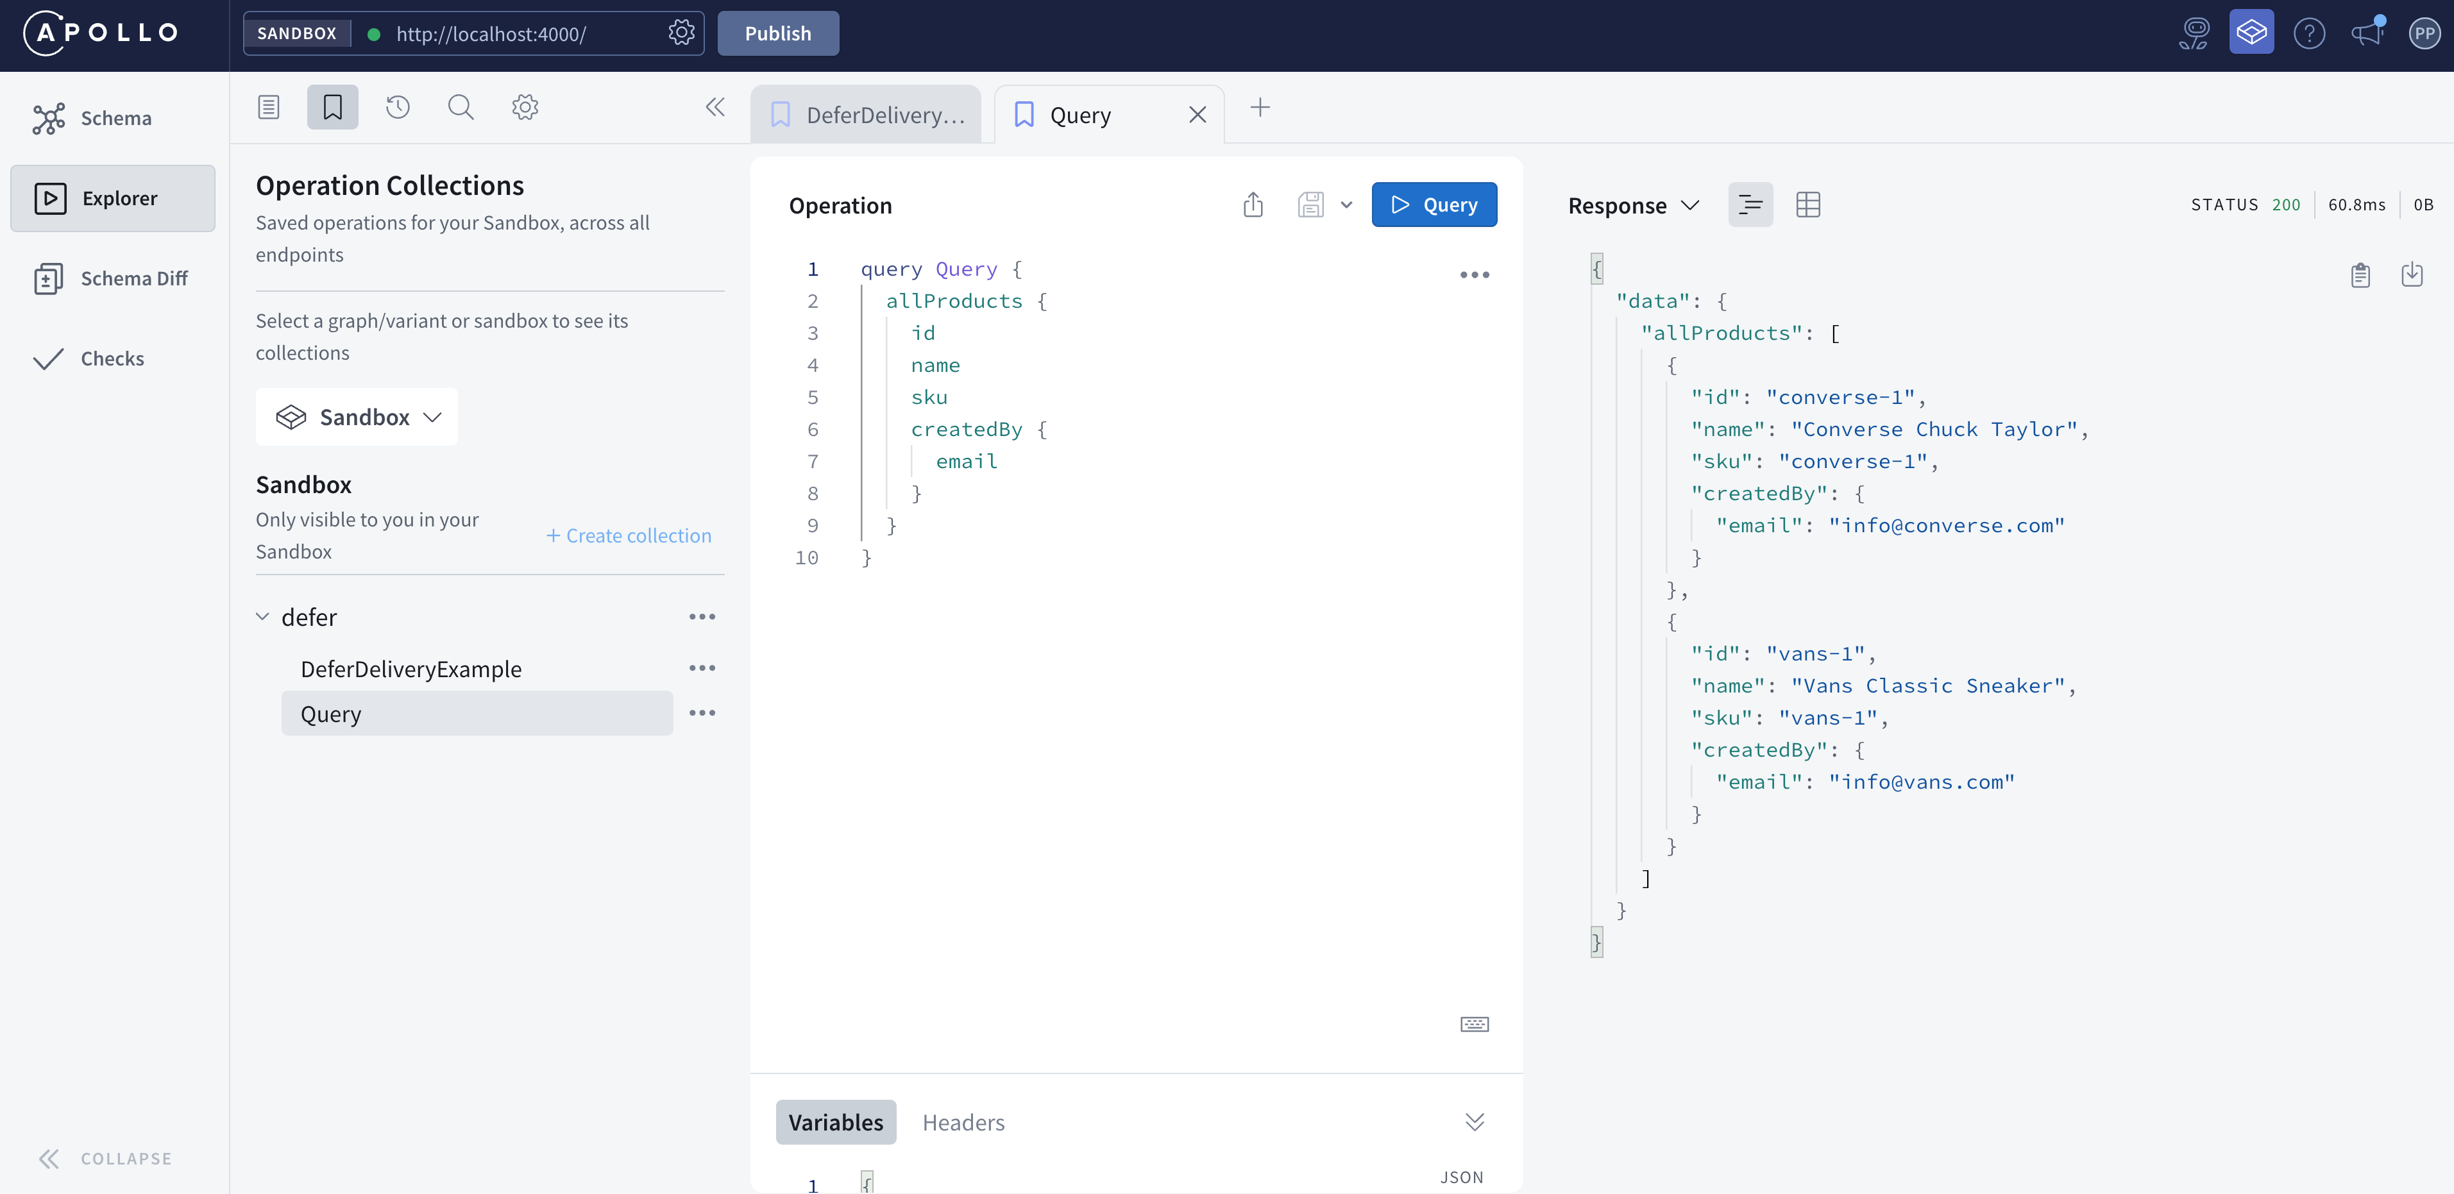Collapse the defer collection
Viewport: 2454px width, 1194px height.
coord(263,617)
